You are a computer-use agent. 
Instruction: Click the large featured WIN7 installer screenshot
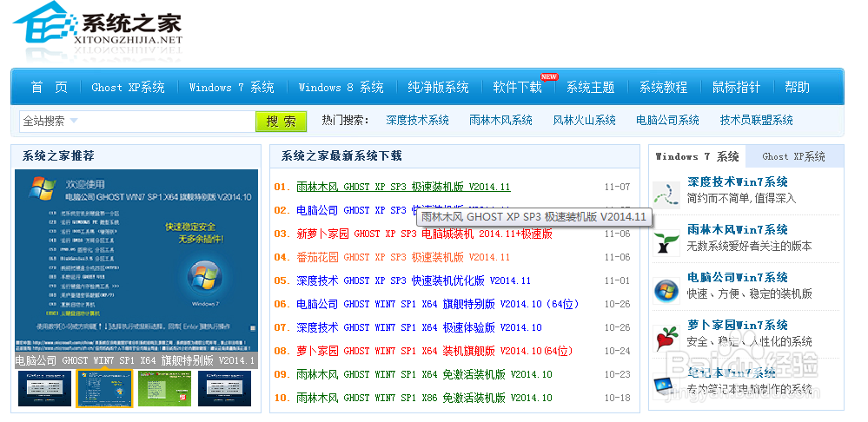pos(136,261)
